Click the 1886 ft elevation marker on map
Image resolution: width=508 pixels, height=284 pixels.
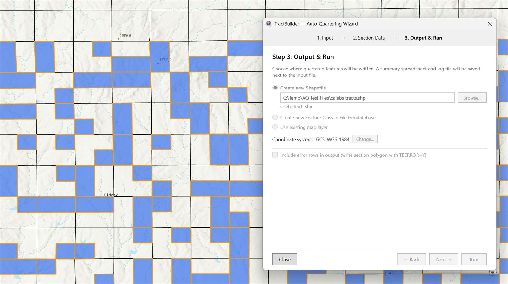coord(119,39)
